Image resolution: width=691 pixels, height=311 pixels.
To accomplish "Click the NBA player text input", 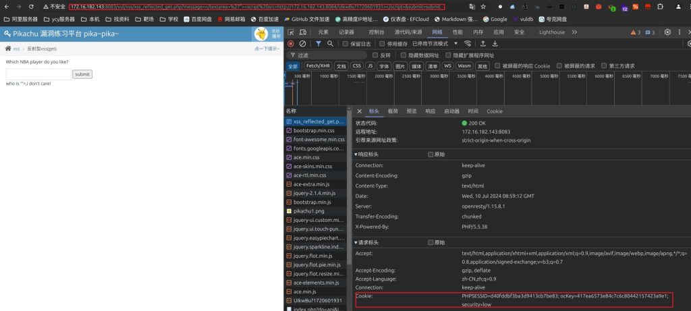I will click(x=38, y=74).
